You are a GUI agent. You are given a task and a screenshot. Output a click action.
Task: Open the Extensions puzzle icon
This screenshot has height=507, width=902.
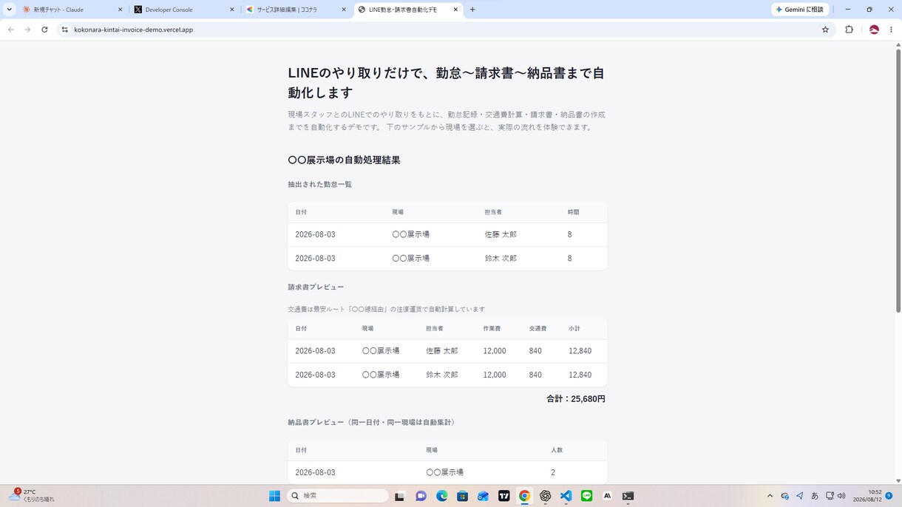(849, 30)
